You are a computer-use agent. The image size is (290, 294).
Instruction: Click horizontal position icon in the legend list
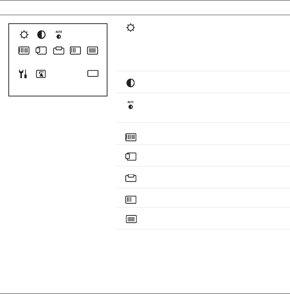(x=130, y=157)
